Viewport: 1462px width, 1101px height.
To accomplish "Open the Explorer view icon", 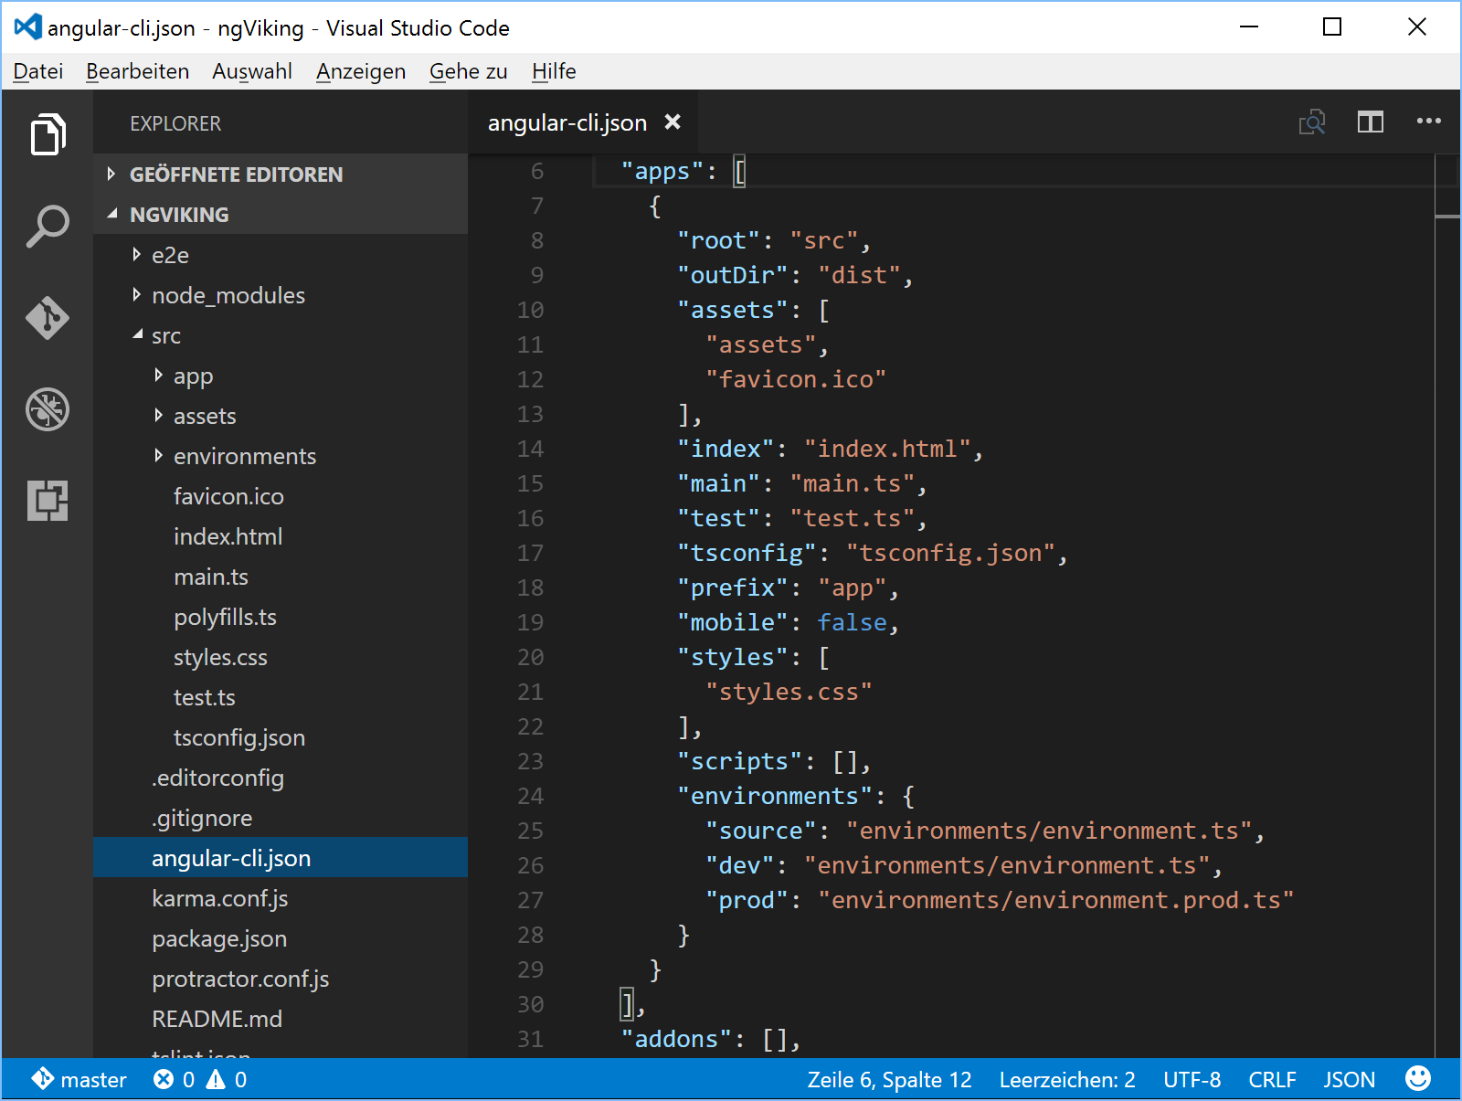I will (x=48, y=134).
